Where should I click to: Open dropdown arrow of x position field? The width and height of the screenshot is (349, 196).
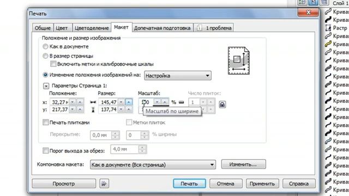point(73,102)
